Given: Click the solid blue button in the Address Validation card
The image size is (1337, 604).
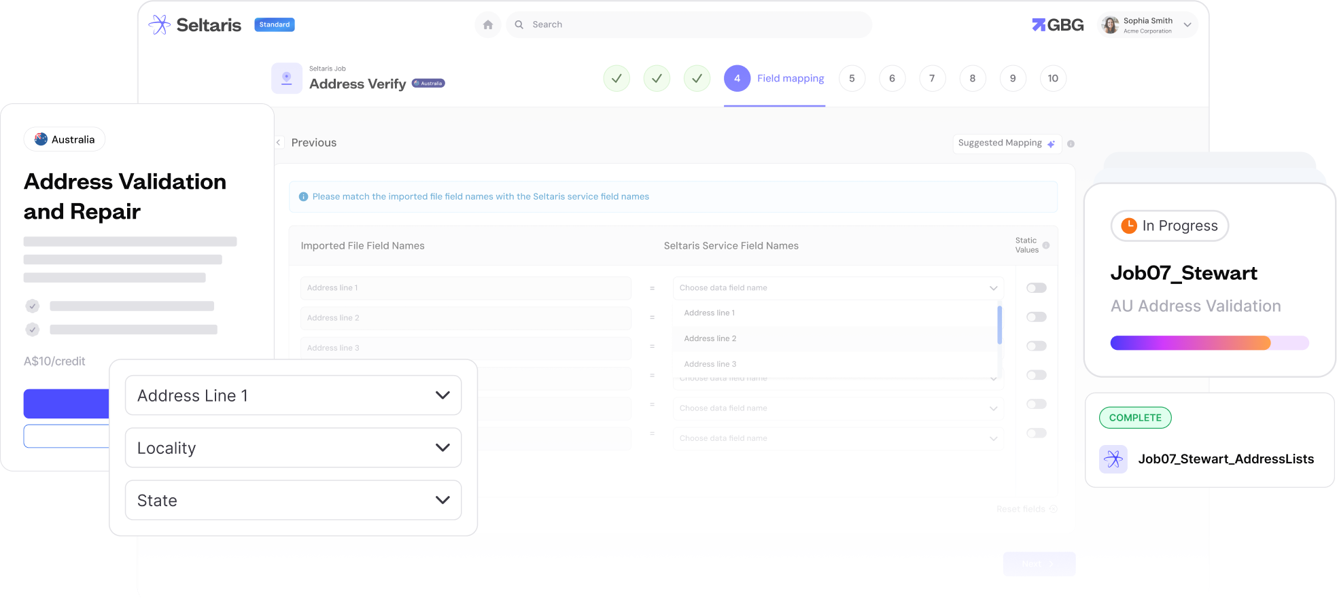Looking at the screenshot, I should point(67,404).
